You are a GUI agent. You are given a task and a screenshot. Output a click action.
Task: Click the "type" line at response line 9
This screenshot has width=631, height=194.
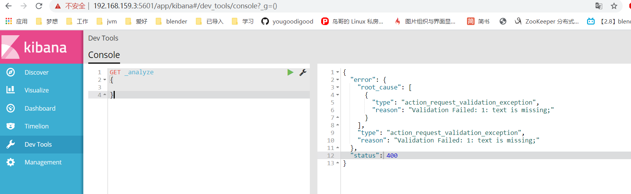[x=441, y=133]
